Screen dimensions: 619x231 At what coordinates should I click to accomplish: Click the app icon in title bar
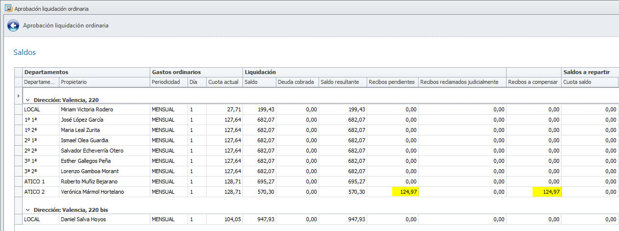click(x=8, y=9)
